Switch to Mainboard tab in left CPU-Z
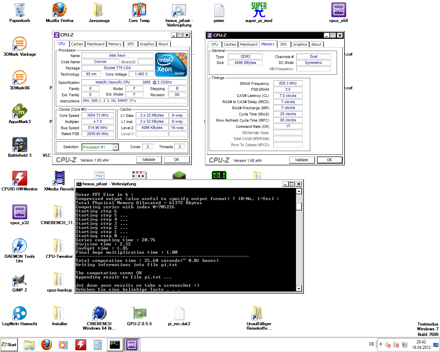The width and height of the screenshot is (440, 352). pos(96,44)
